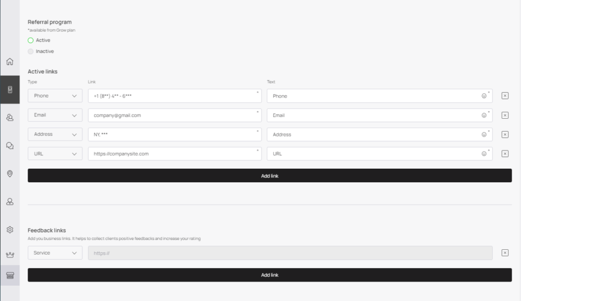Open the location pin sidebar icon
Image resolution: width=603 pixels, height=301 pixels.
[10, 173]
